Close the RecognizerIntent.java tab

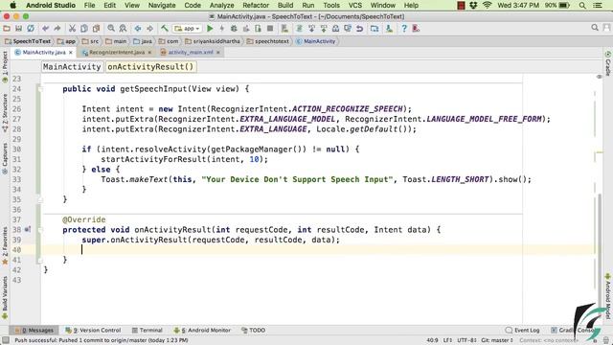pyautogui.click(x=149, y=53)
